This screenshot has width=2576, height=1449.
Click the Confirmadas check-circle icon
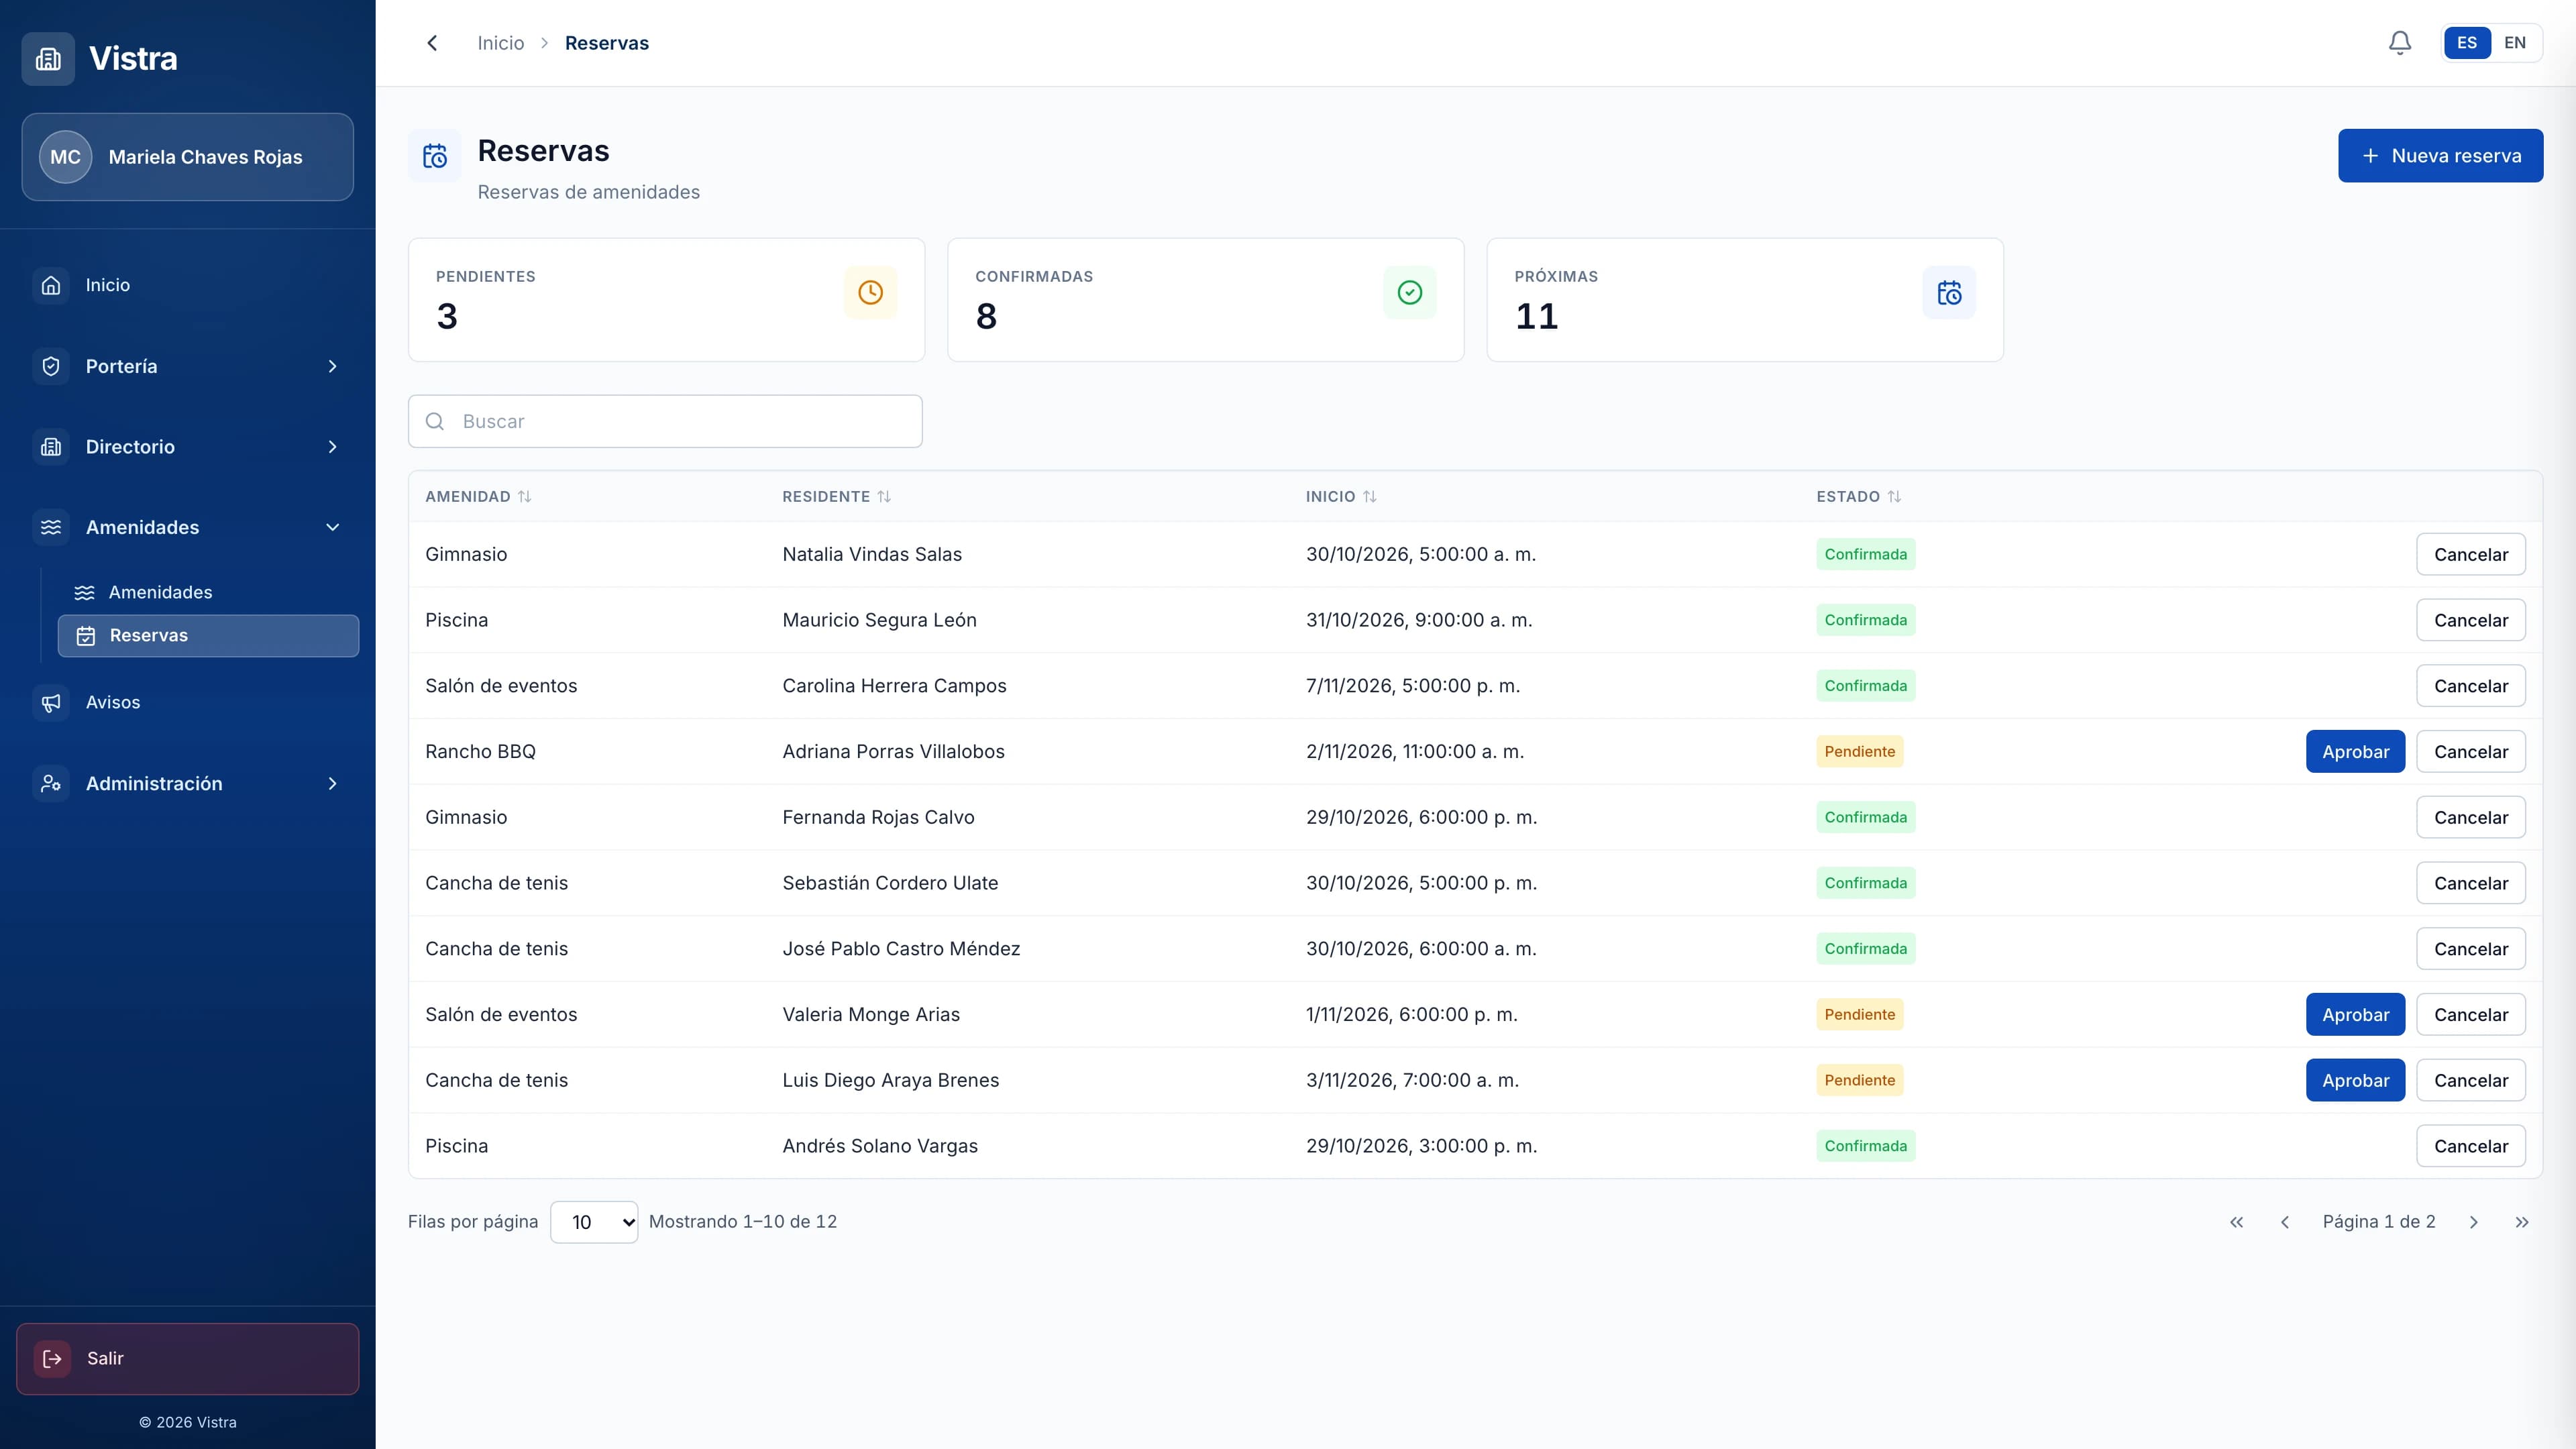[1409, 292]
